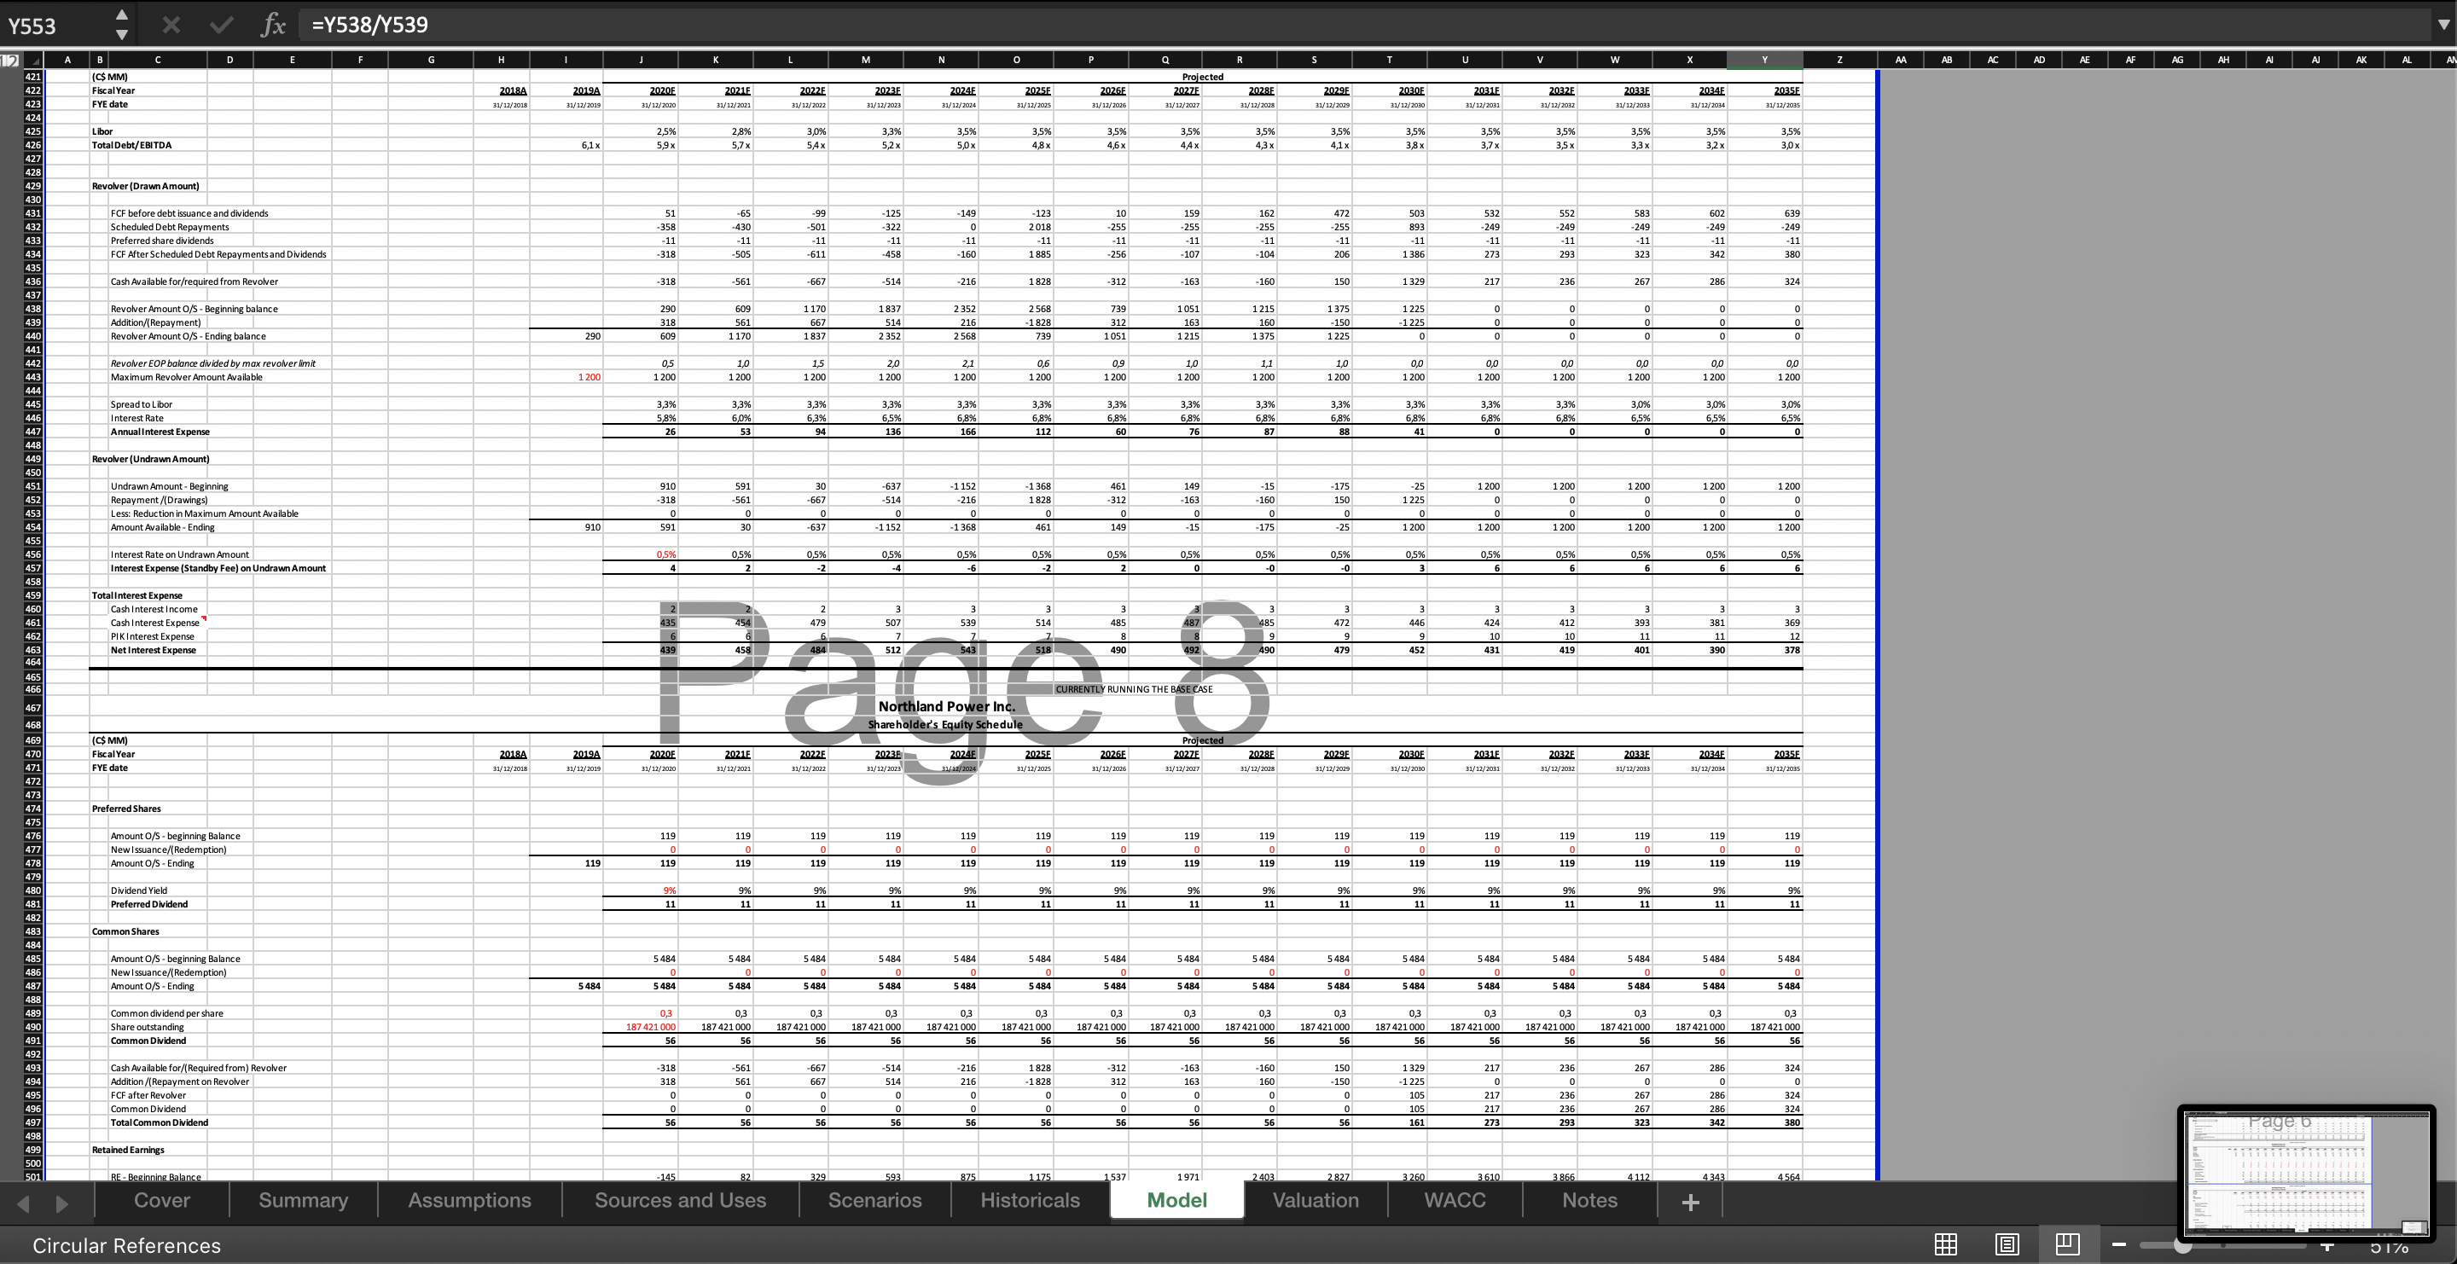Open the Summary sheet tab
Viewport: 2457px width, 1264px height.
coord(304,1200)
